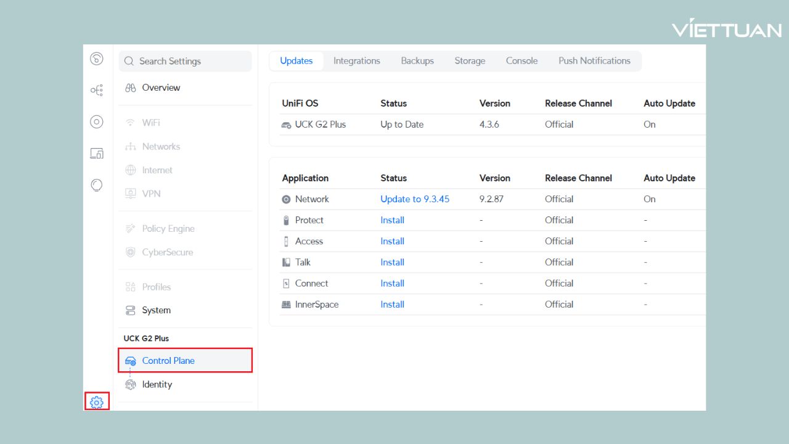789x444 pixels.
Task: Open Profiles settings section
Action: (x=186, y=287)
